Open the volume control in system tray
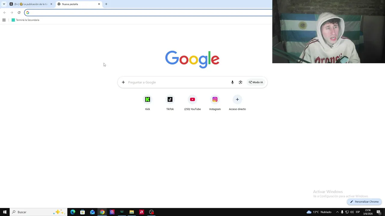385x216 pixels. [352, 212]
